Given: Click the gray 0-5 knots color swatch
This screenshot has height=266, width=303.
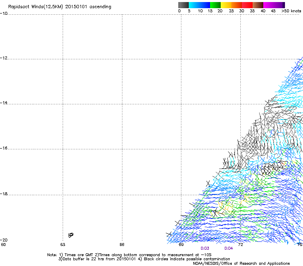Looking at the screenshot, I should [183, 5].
